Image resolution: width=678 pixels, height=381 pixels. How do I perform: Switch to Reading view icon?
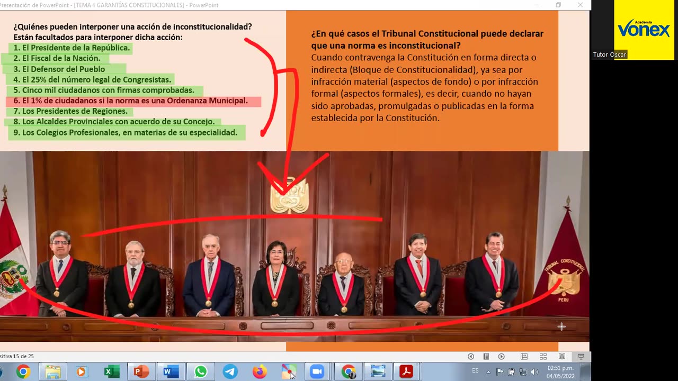(x=562, y=357)
